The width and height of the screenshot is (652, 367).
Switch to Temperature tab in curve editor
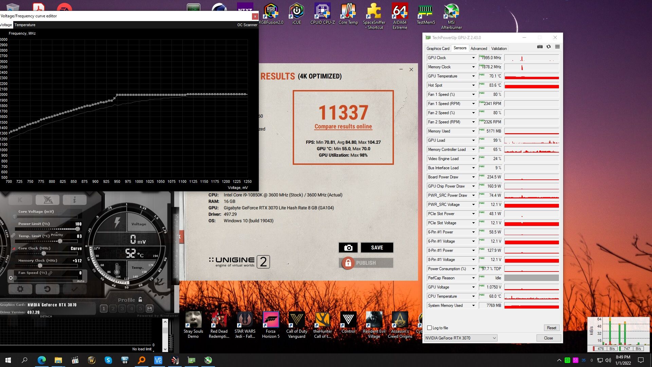point(25,25)
